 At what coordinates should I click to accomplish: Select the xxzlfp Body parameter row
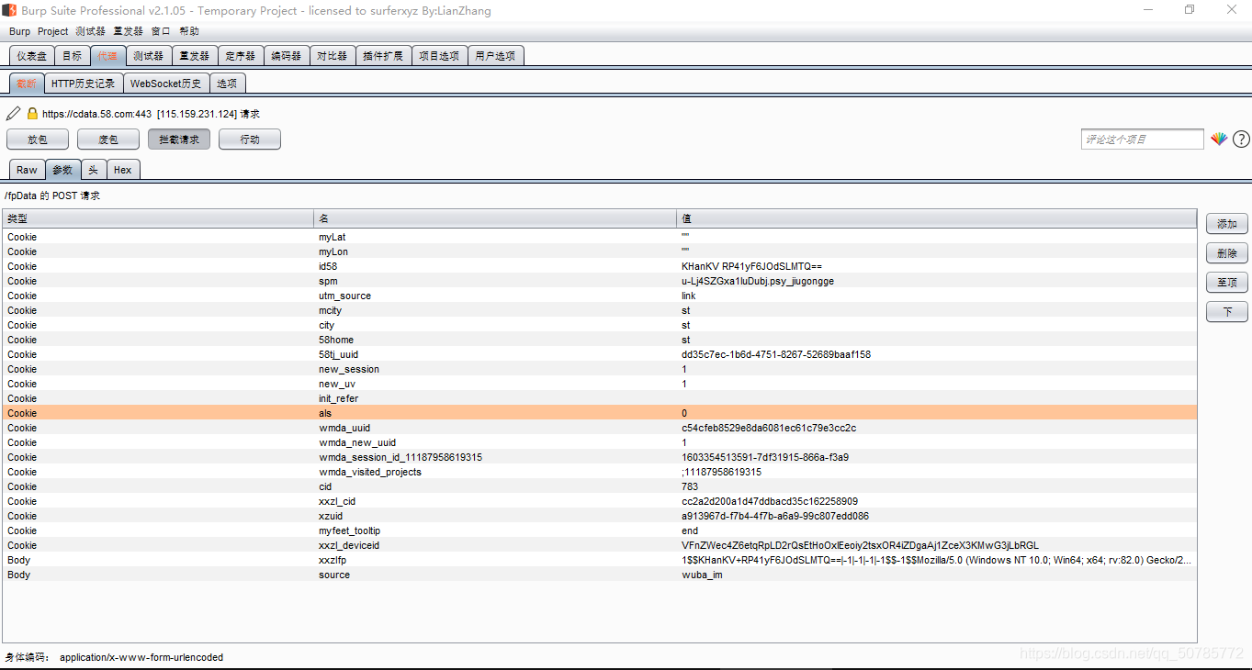600,560
